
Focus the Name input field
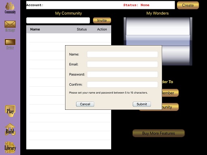123,54
